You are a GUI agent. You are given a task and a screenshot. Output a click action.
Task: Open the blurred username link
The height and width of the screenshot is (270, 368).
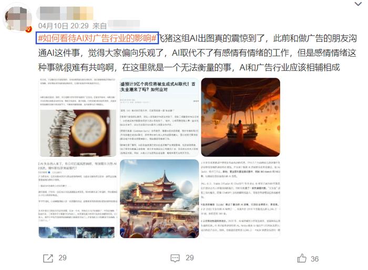(66, 13)
